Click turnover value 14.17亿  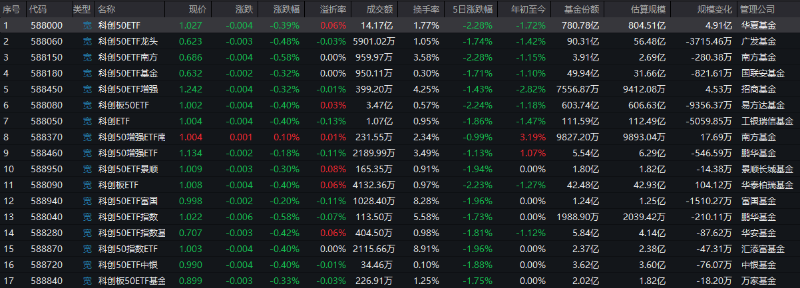pos(377,25)
